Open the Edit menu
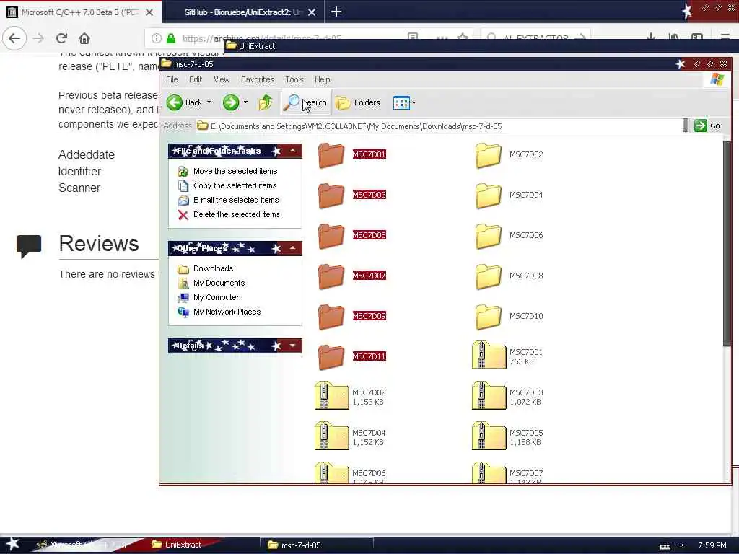The height and width of the screenshot is (554, 739). [x=196, y=79]
